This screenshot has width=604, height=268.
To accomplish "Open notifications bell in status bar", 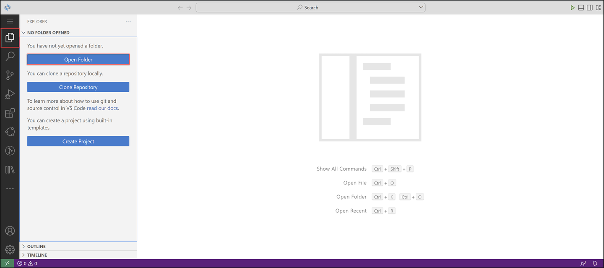I will (x=595, y=263).
